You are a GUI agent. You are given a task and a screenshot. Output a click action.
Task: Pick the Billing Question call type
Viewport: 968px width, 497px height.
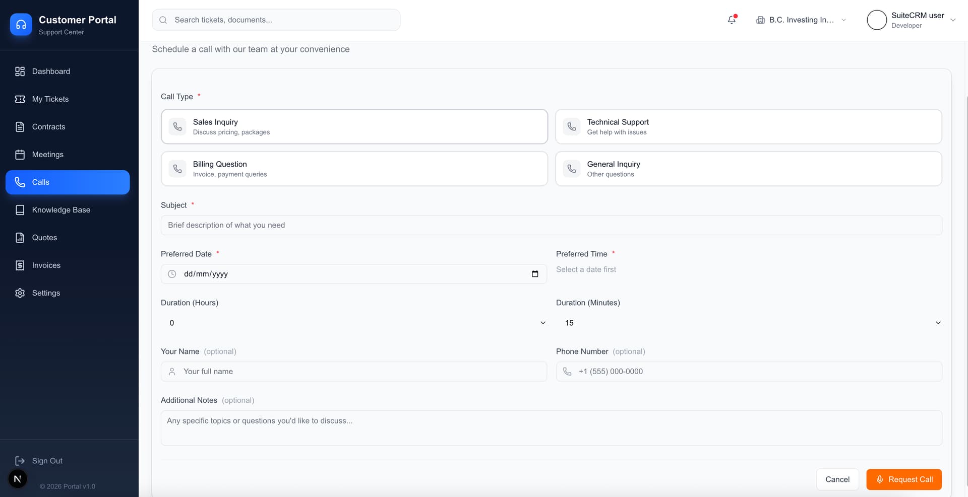tap(354, 169)
